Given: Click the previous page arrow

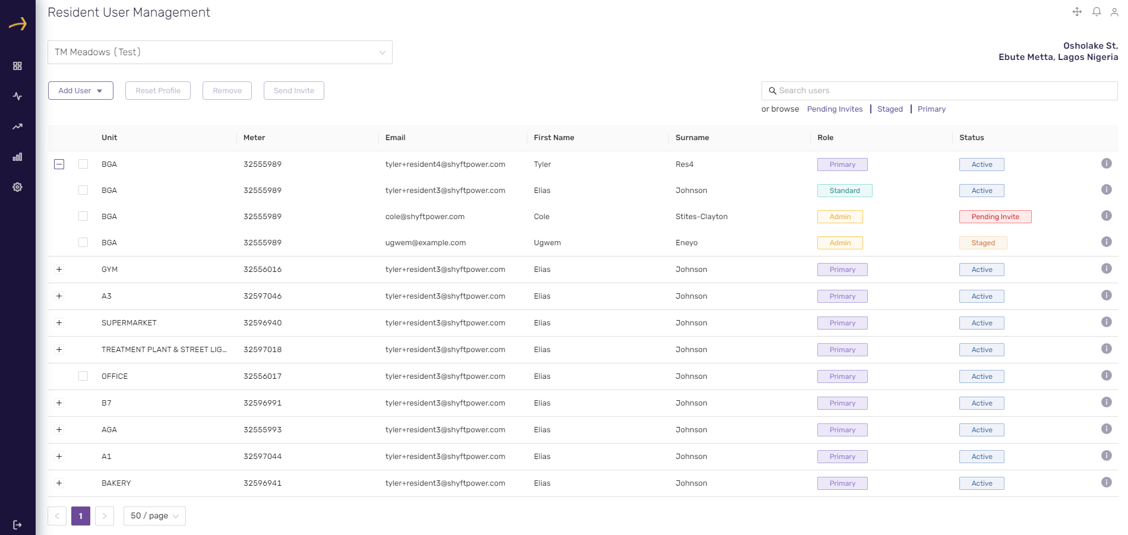Looking at the screenshot, I should 57,516.
